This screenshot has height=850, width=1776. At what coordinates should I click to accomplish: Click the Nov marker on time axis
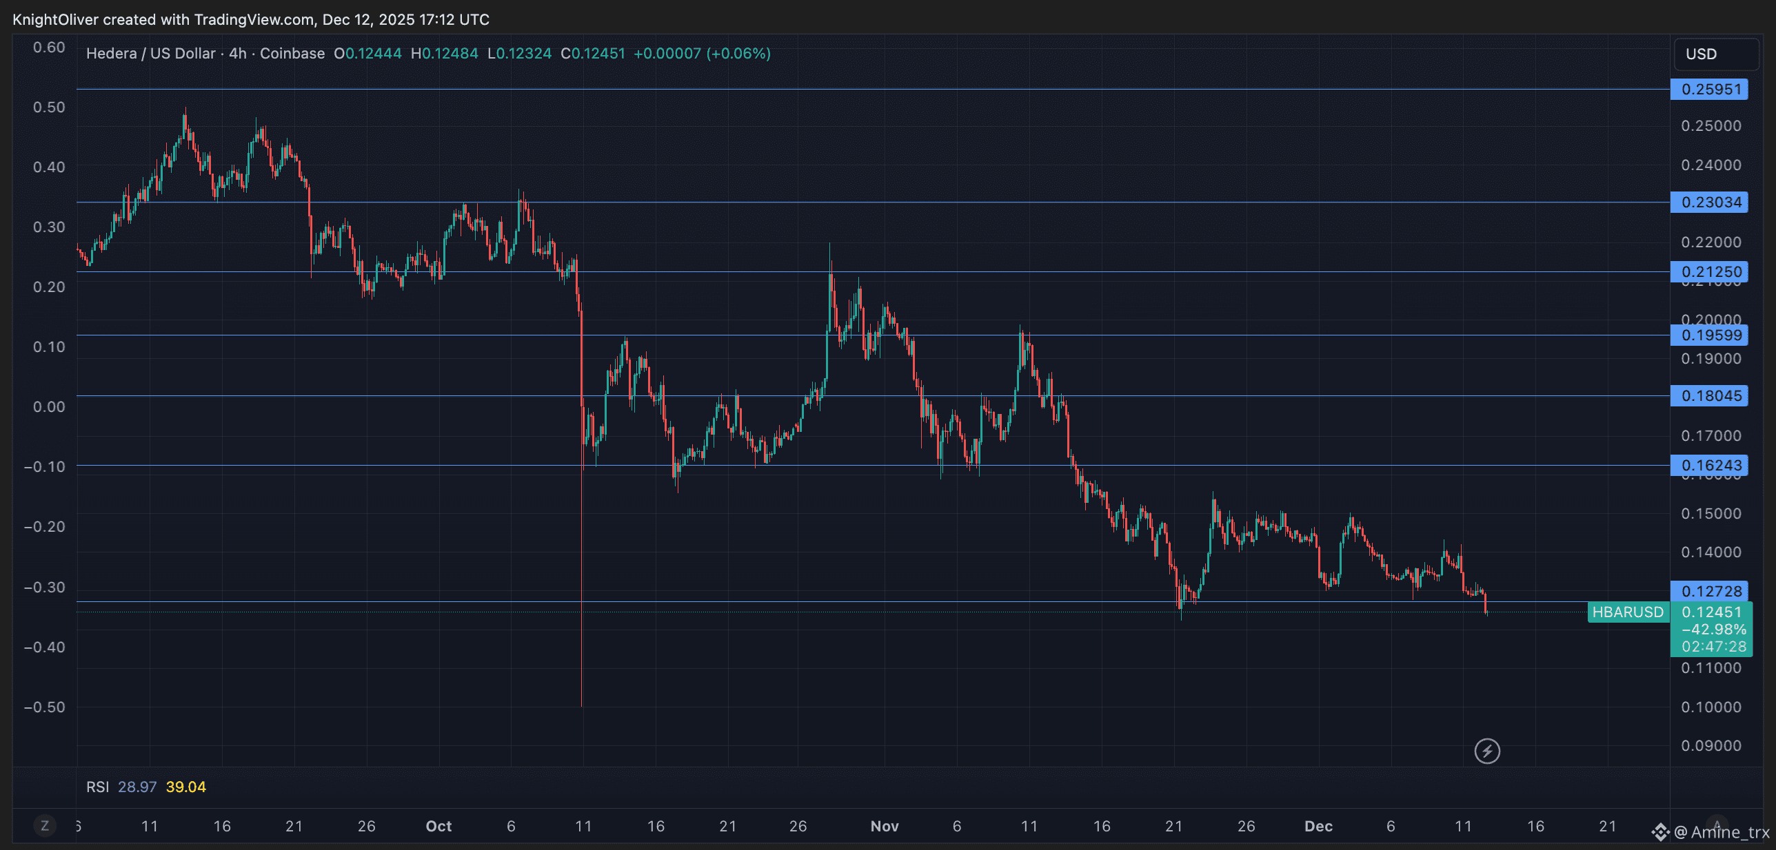coord(885,826)
